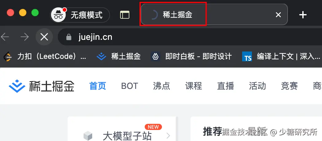This screenshot has width=322, height=141.
Task: Select the 首页 navigation tab
Action: point(97,86)
